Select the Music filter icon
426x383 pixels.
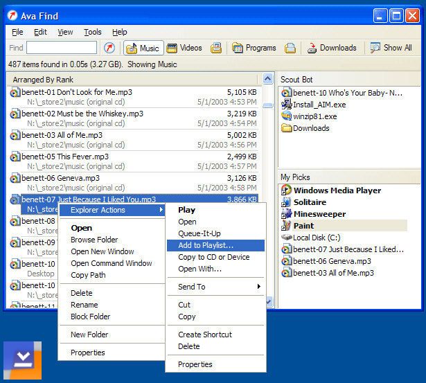pos(132,48)
